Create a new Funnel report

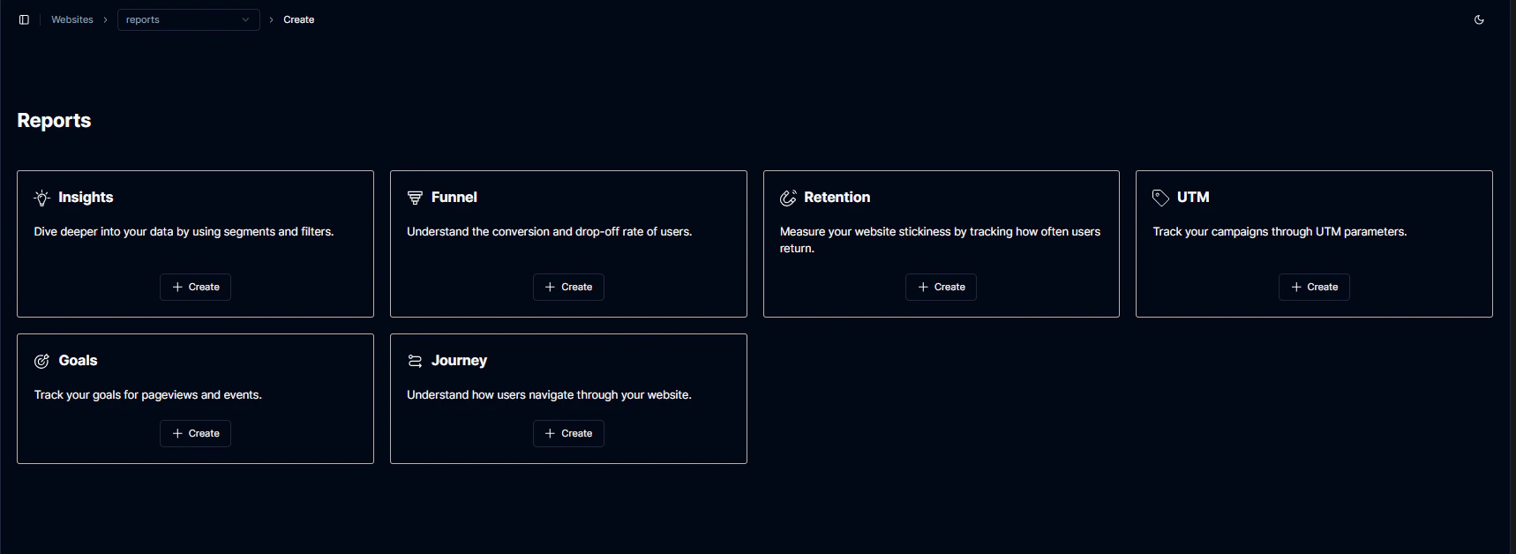[568, 287]
